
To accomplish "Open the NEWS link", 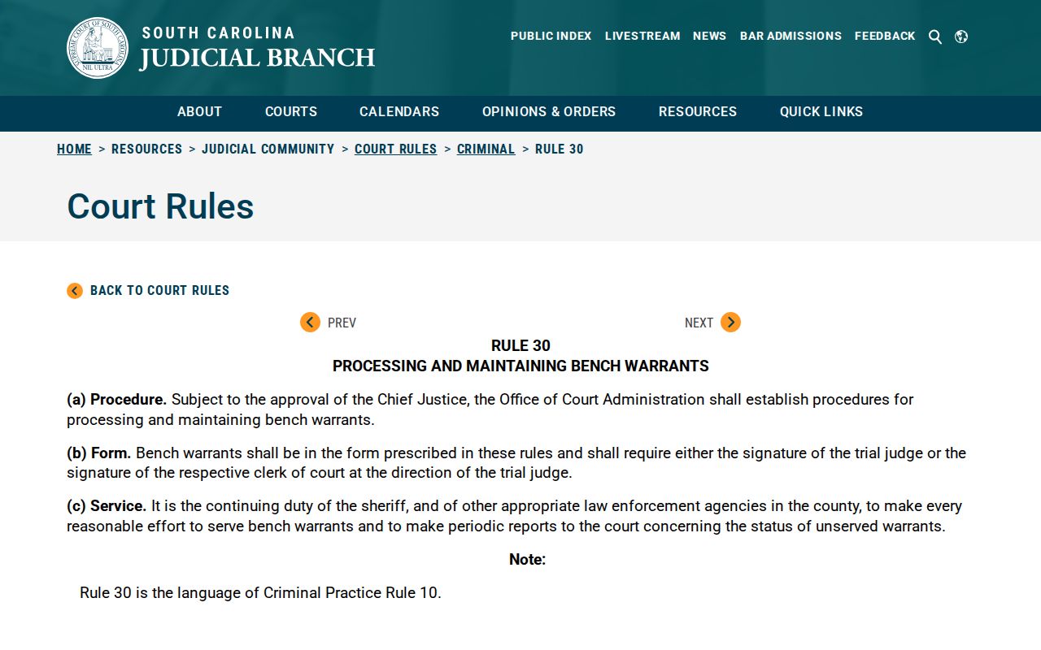I will [x=709, y=37].
